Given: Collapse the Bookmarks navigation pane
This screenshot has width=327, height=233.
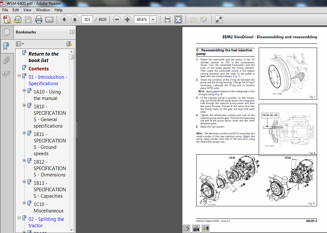Looking at the screenshot, I should [x=72, y=32].
